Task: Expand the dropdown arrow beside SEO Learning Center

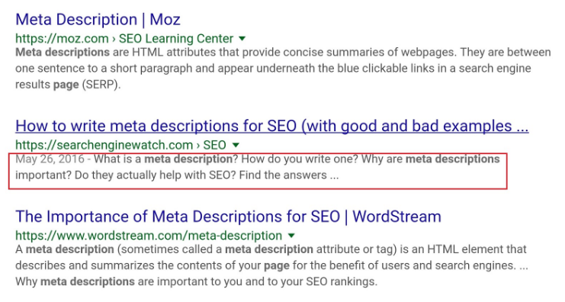Action: point(242,39)
